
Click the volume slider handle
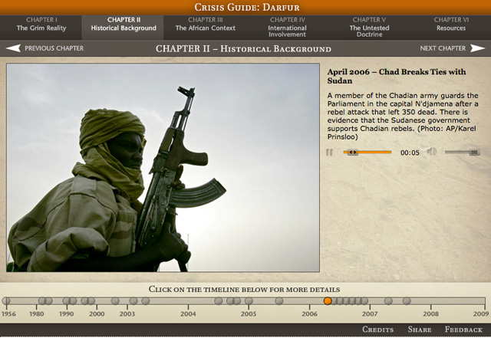[x=474, y=153]
